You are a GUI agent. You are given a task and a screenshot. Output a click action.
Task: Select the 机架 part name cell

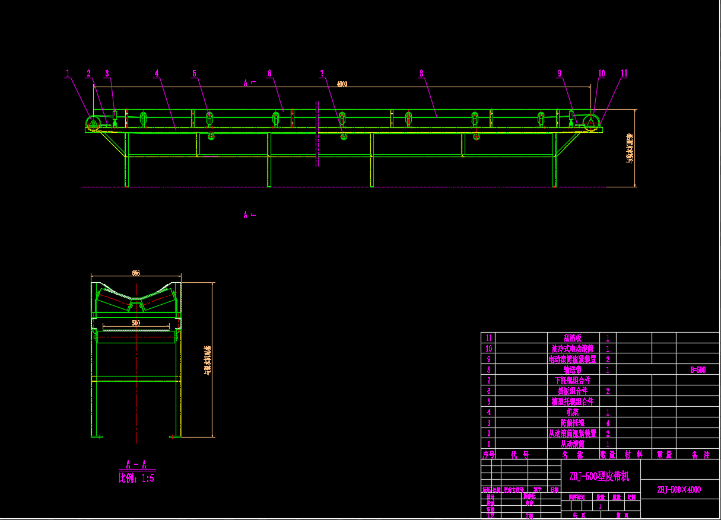(572, 412)
